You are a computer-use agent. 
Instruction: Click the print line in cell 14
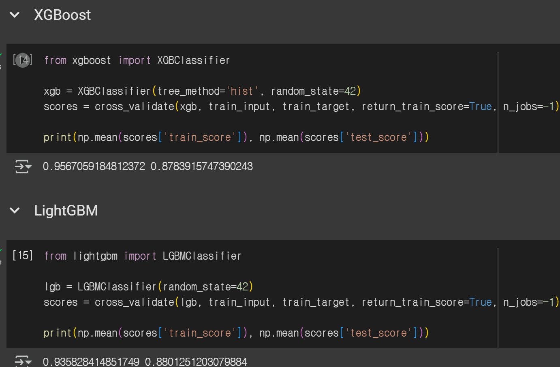[x=236, y=137]
